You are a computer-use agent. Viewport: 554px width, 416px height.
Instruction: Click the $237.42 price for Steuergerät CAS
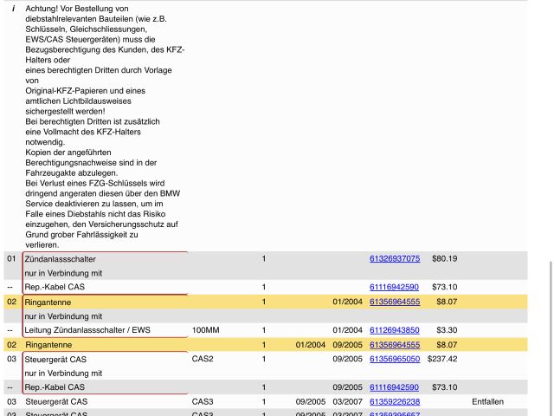point(442,359)
